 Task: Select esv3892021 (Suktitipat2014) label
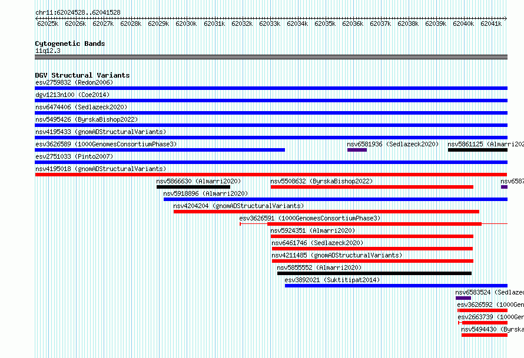click(332, 280)
